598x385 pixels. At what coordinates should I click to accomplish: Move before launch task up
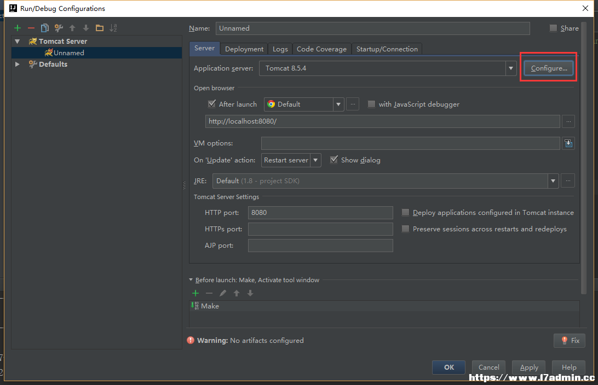[x=237, y=293]
